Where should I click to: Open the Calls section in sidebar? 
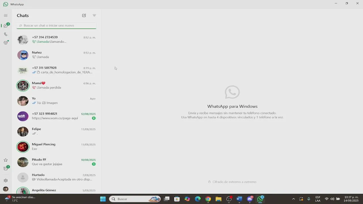[6, 34]
